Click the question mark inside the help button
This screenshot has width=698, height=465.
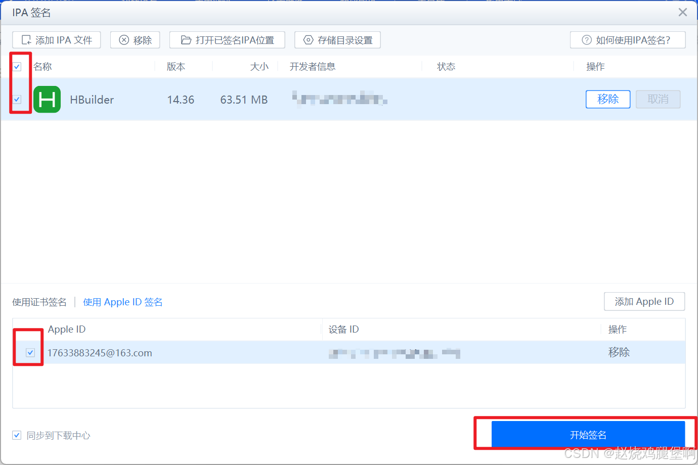(x=586, y=40)
